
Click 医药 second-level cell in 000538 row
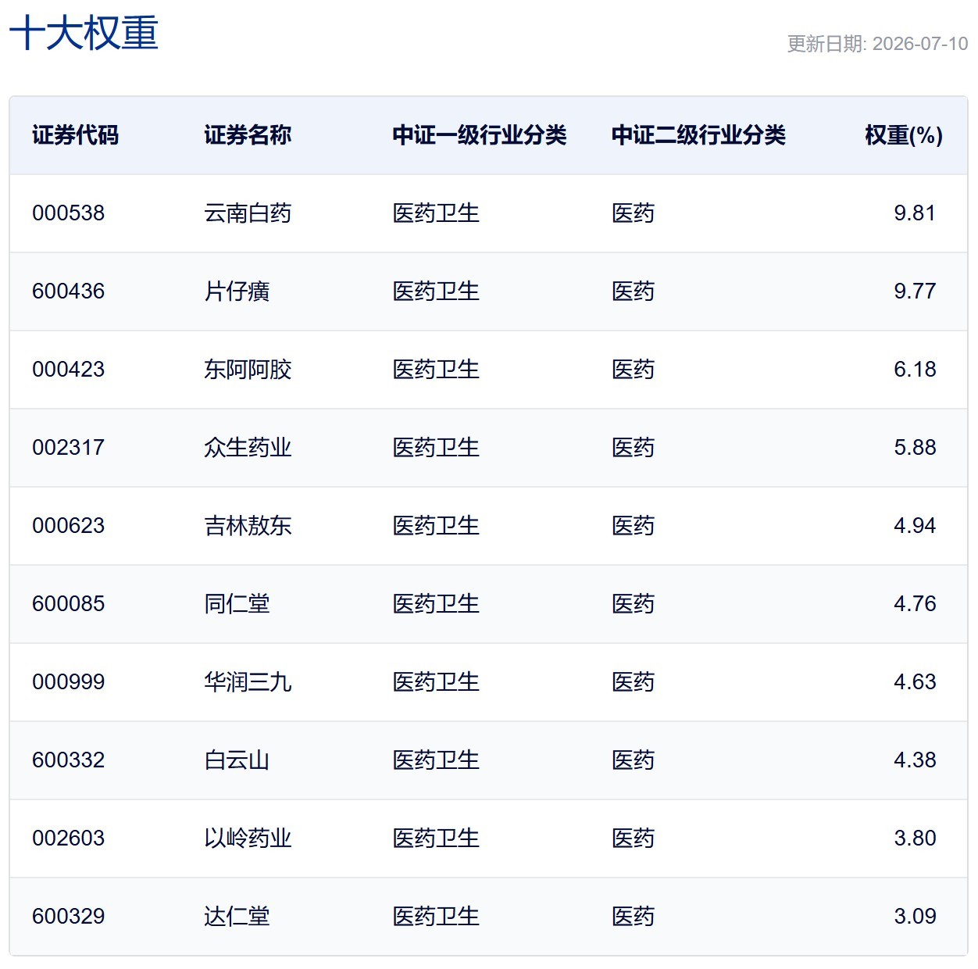[634, 213]
